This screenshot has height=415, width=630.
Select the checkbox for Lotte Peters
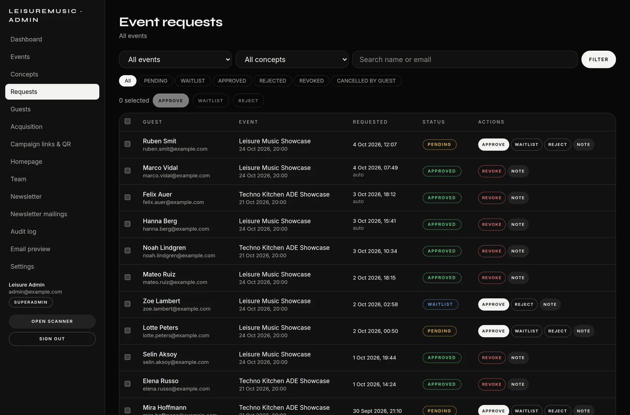tap(128, 331)
